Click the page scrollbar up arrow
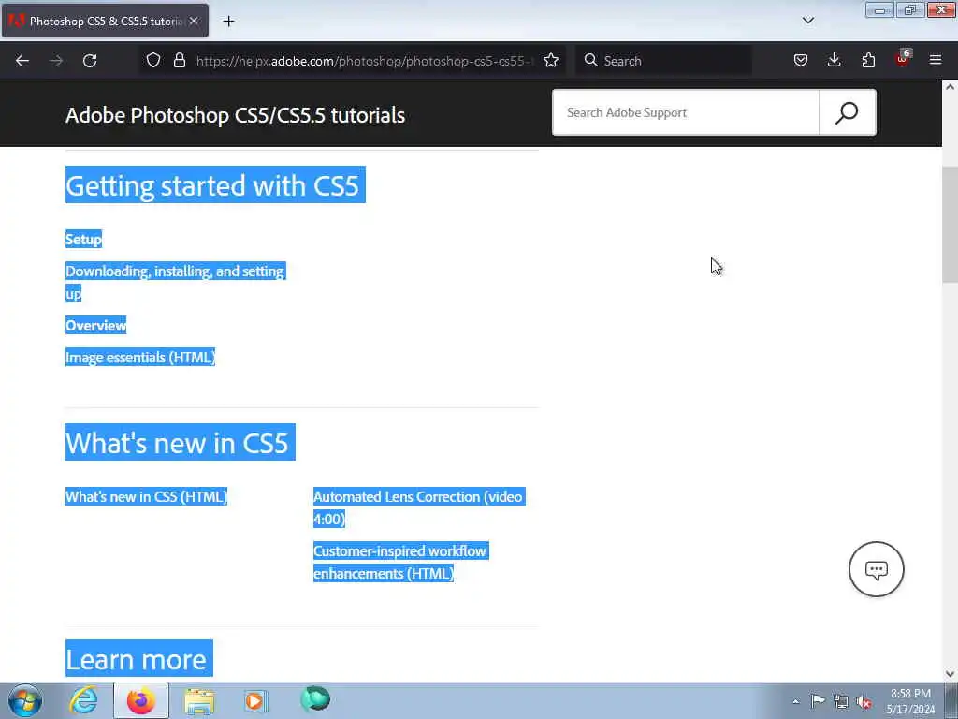This screenshot has width=958, height=719. click(x=950, y=87)
